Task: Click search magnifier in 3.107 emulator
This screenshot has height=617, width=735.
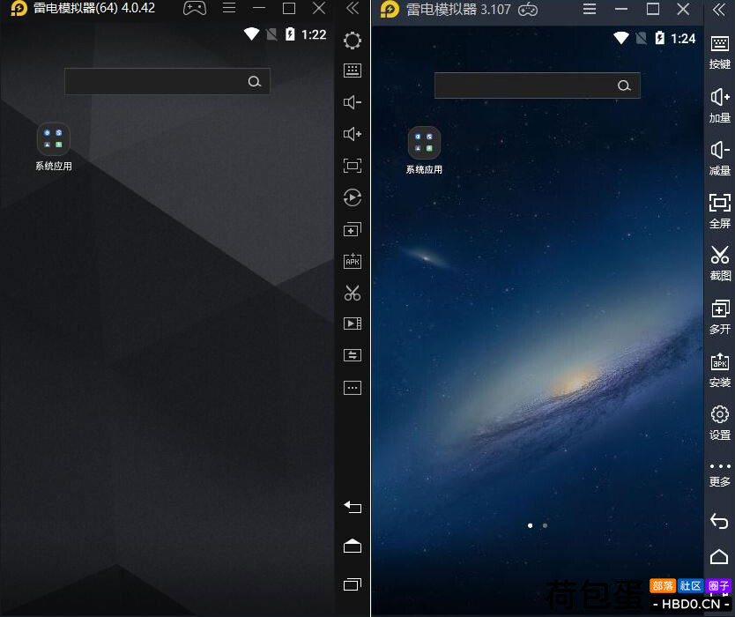Action: (624, 85)
